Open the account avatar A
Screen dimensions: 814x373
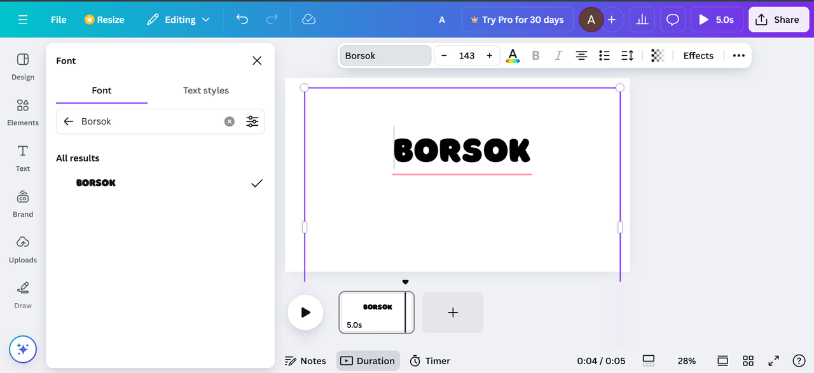pos(591,20)
